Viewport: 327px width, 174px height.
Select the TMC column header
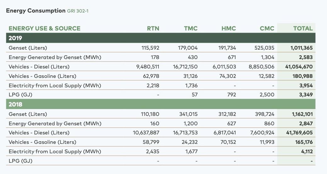[x=191, y=28]
